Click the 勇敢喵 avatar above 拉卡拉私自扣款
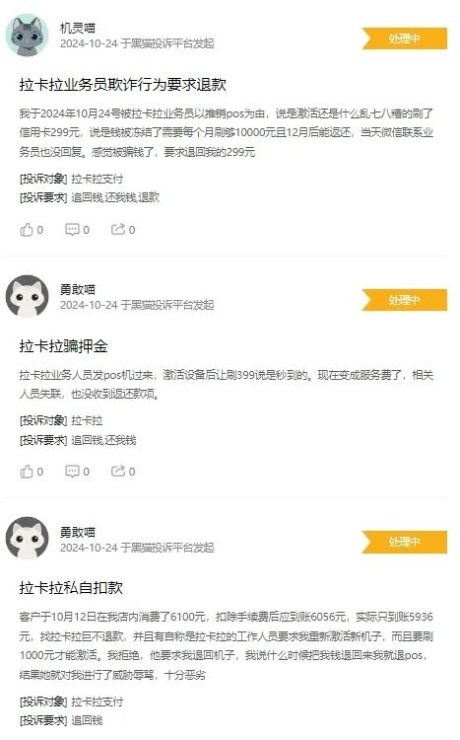 coord(27,539)
